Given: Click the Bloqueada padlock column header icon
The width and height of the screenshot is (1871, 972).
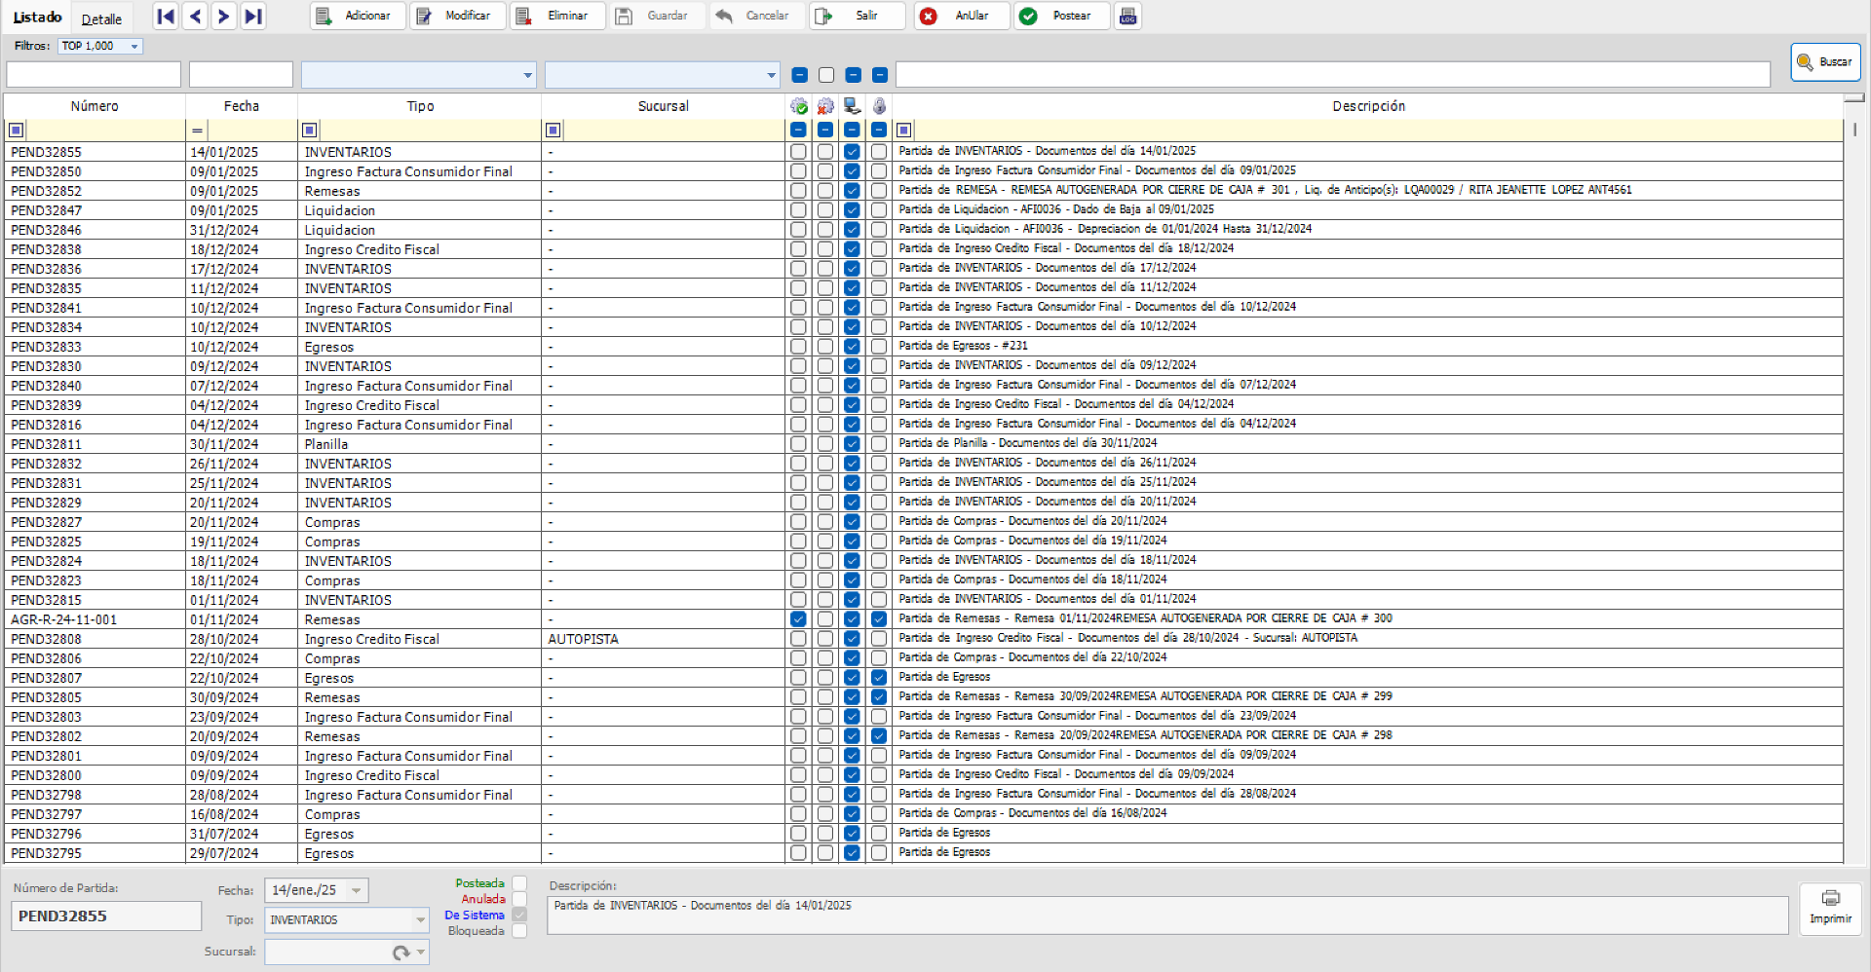Looking at the screenshot, I should pyautogui.click(x=880, y=106).
